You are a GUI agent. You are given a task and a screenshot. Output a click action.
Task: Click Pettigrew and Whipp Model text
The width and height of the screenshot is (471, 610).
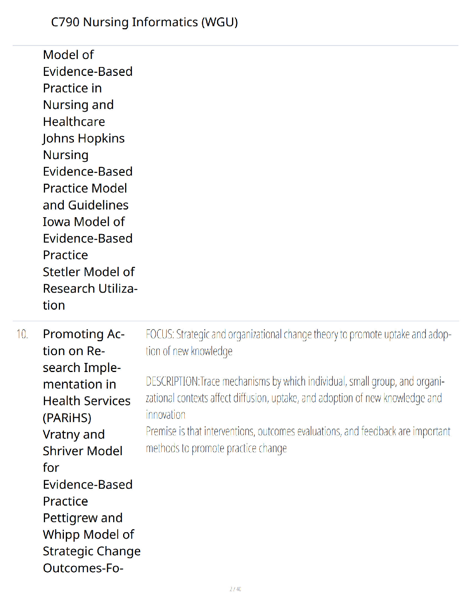click(88, 526)
